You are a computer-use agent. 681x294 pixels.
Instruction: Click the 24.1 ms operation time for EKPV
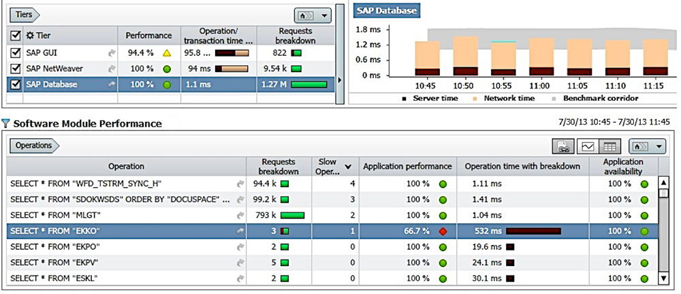[487, 262]
